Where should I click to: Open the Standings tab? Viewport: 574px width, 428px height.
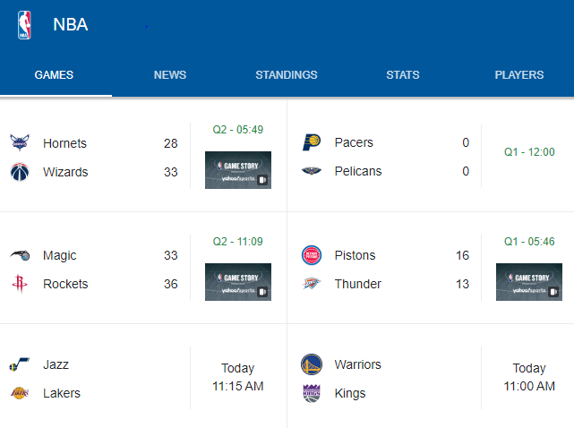[x=287, y=75]
